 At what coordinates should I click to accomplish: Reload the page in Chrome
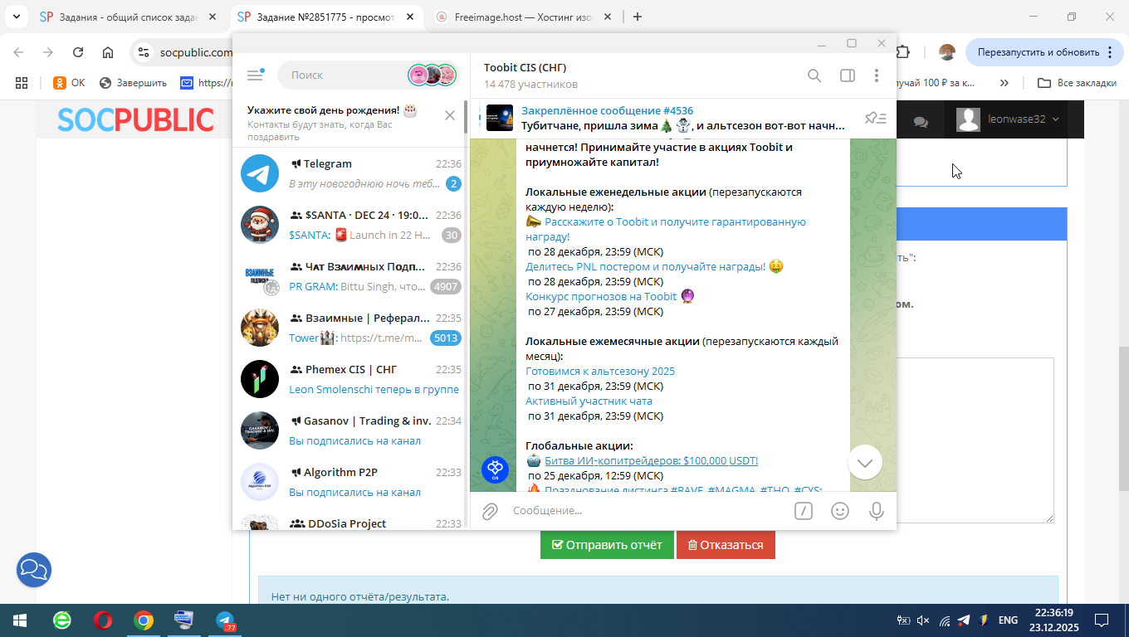click(x=78, y=52)
